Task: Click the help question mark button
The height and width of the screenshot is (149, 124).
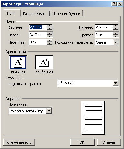Action: coord(114,4)
